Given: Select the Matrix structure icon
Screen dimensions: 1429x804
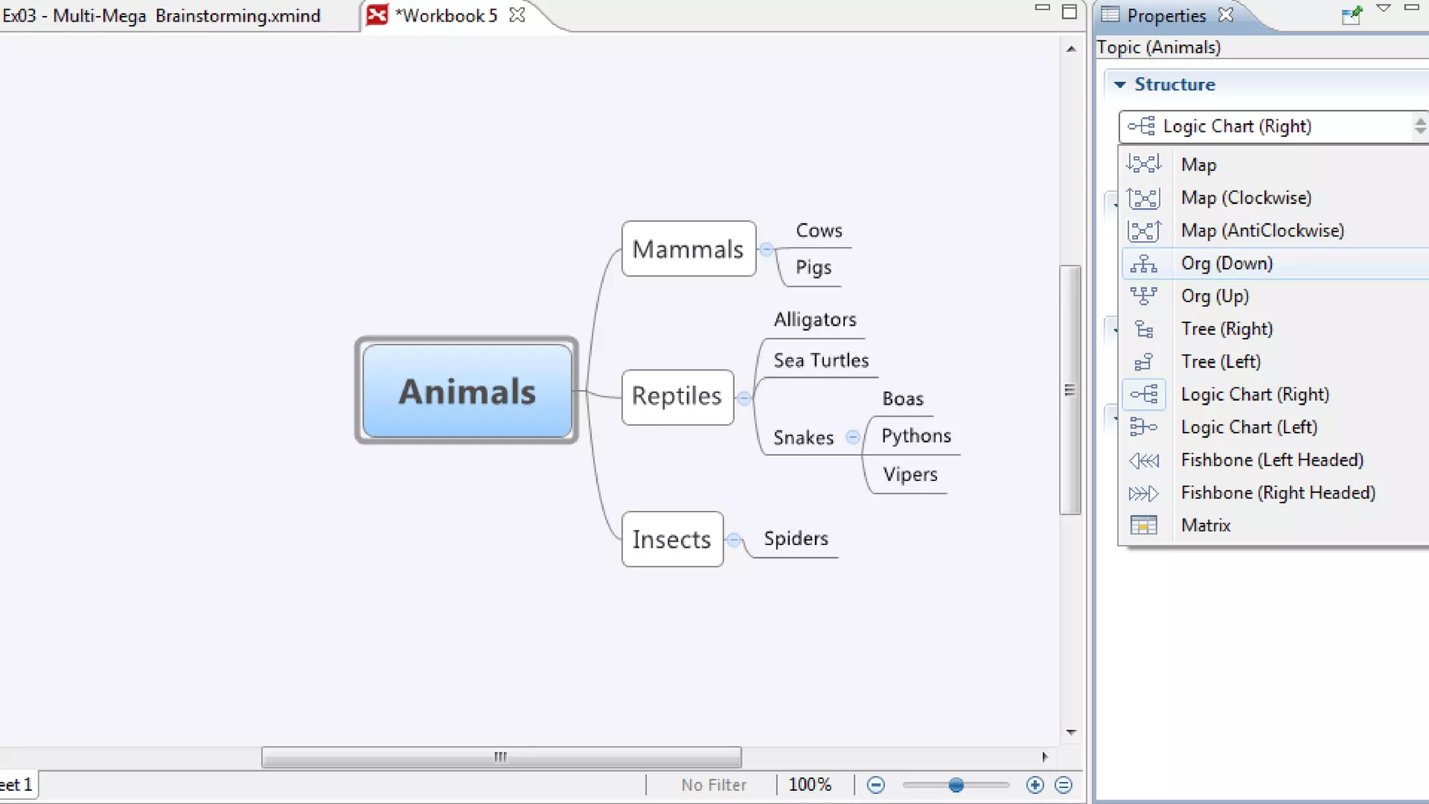Looking at the screenshot, I should [1144, 526].
